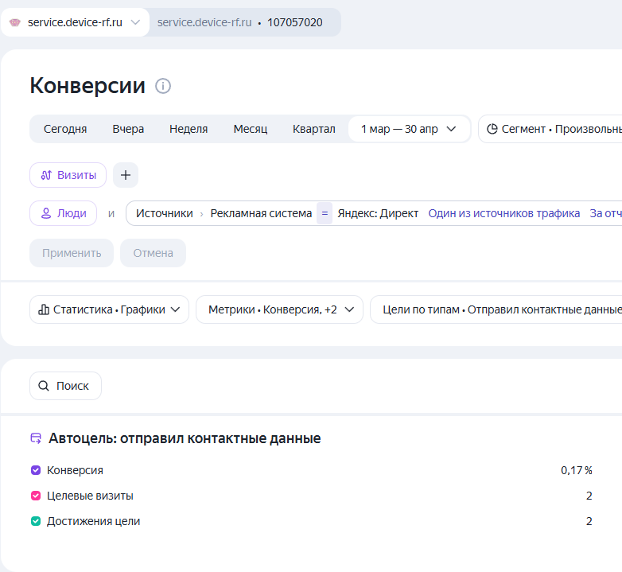Select the Месяц period tab

[x=251, y=129]
